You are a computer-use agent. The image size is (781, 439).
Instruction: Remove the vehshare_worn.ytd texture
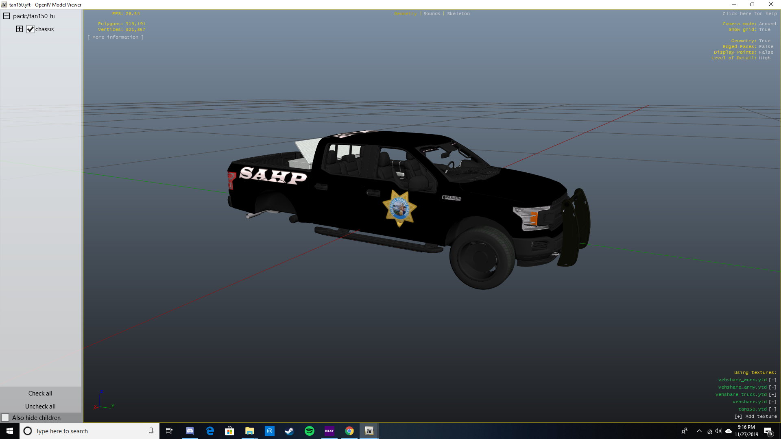tap(772, 380)
